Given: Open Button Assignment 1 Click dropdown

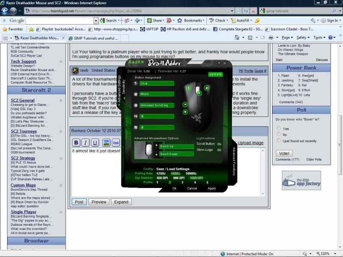Looking at the screenshot, I should point(156,83).
